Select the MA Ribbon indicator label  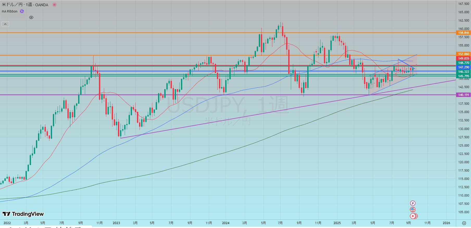[x=10, y=11]
